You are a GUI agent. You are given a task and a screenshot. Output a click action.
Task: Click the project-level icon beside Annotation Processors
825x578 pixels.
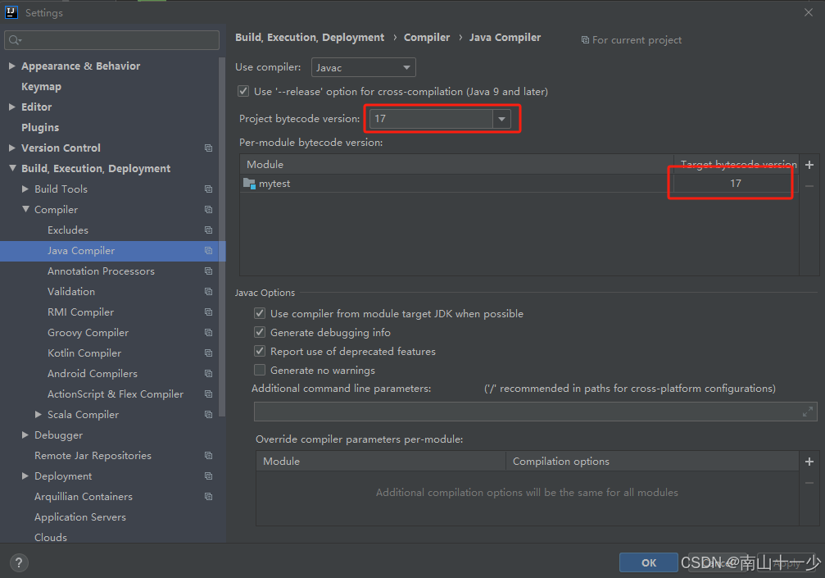coord(208,271)
